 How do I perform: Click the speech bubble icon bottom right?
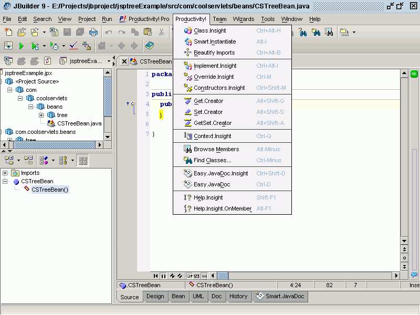point(414,275)
